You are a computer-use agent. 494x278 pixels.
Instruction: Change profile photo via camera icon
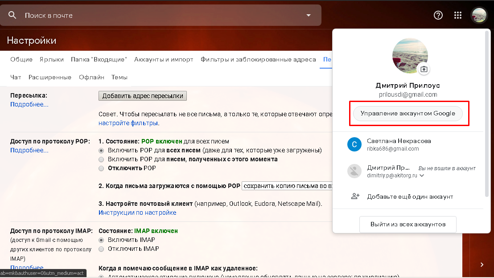click(x=424, y=69)
